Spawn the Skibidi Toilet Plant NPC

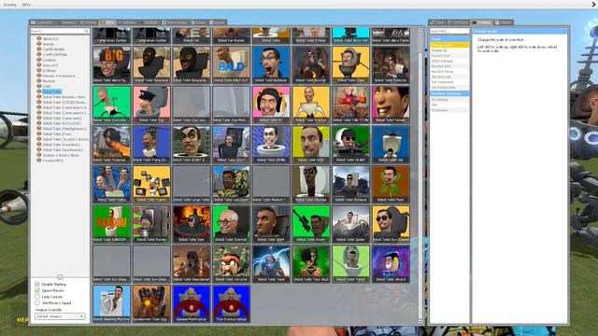point(391,185)
